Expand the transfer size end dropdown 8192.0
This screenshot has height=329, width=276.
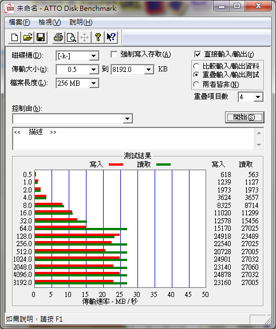[x=149, y=70]
